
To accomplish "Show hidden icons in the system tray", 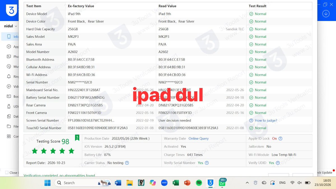I will (247, 183).
